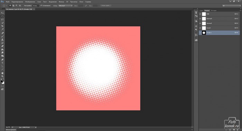Open the Изображение menu
The image size is (242, 131).
pyautogui.click(x=30, y=2)
